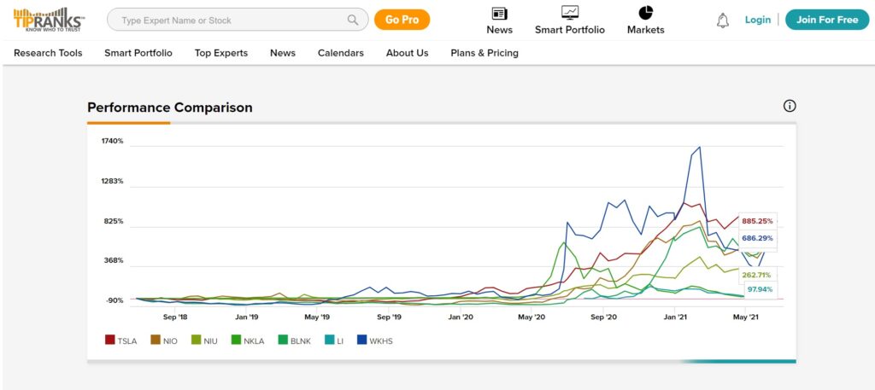This screenshot has height=390, width=875.
Task: Toggle the NIO brown legend swatch
Action: tap(156, 340)
